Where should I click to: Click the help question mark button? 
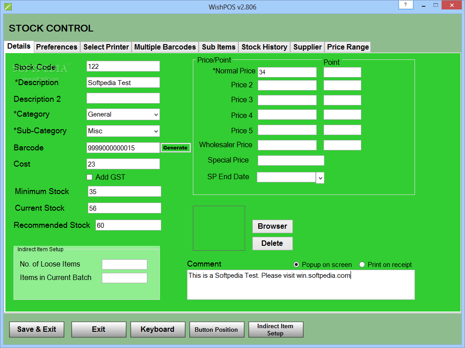pyautogui.click(x=406, y=5)
